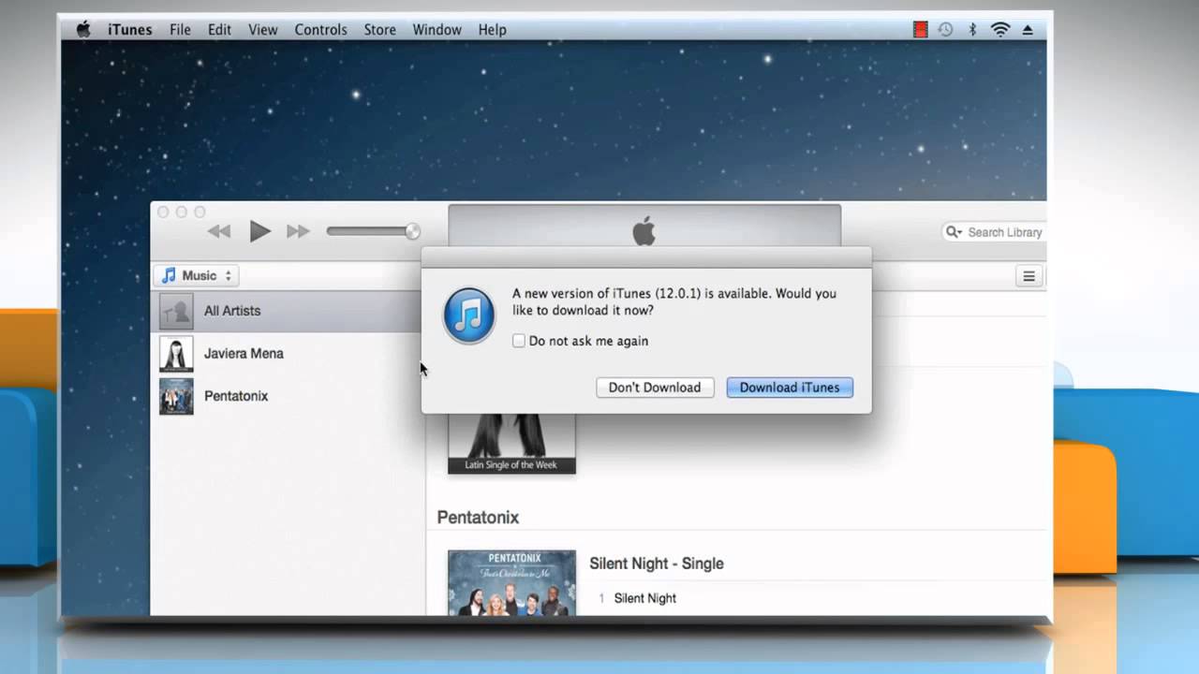Image resolution: width=1199 pixels, height=674 pixels.
Task: Click the Eject menu bar icon
Action: 1028,29
